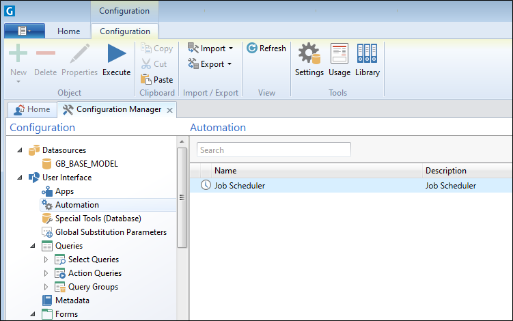Click the pencil Properties icon
Viewport: 513px width, 321px height.
[79, 53]
